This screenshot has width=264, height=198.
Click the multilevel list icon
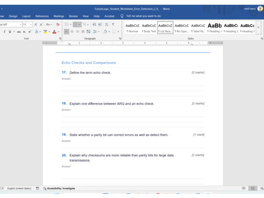[84, 24]
